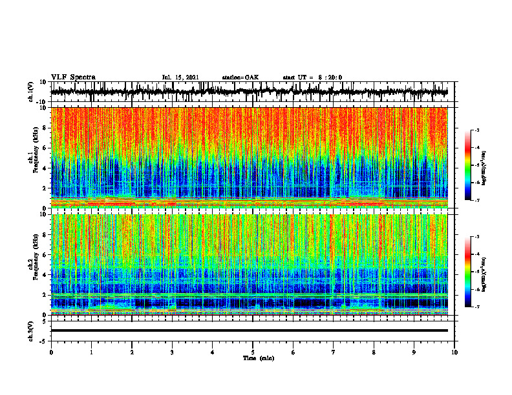The height and width of the screenshot is (395, 512).
Task: Click the ch.1 color bar unit label
Action: 484,168
